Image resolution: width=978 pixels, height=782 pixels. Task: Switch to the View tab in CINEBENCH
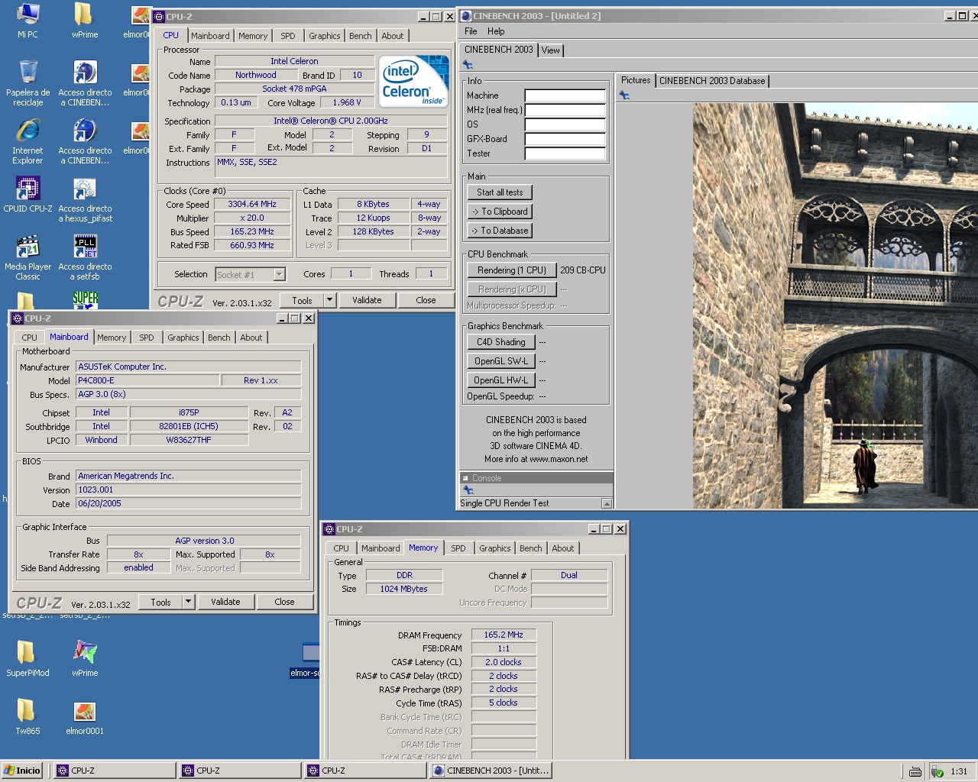pyautogui.click(x=551, y=50)
